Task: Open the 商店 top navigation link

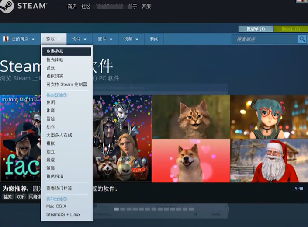Action: (72, 7)
